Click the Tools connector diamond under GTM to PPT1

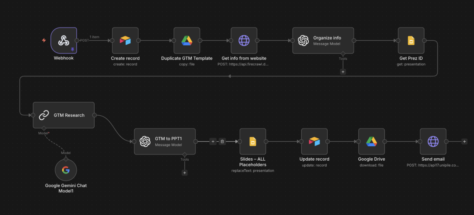184,154
